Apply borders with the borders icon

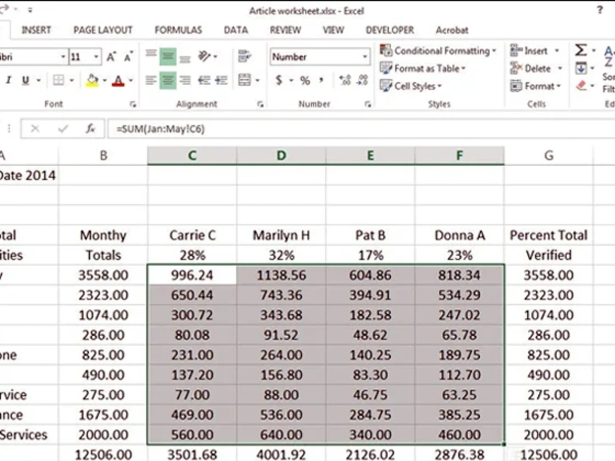point(58,81)
